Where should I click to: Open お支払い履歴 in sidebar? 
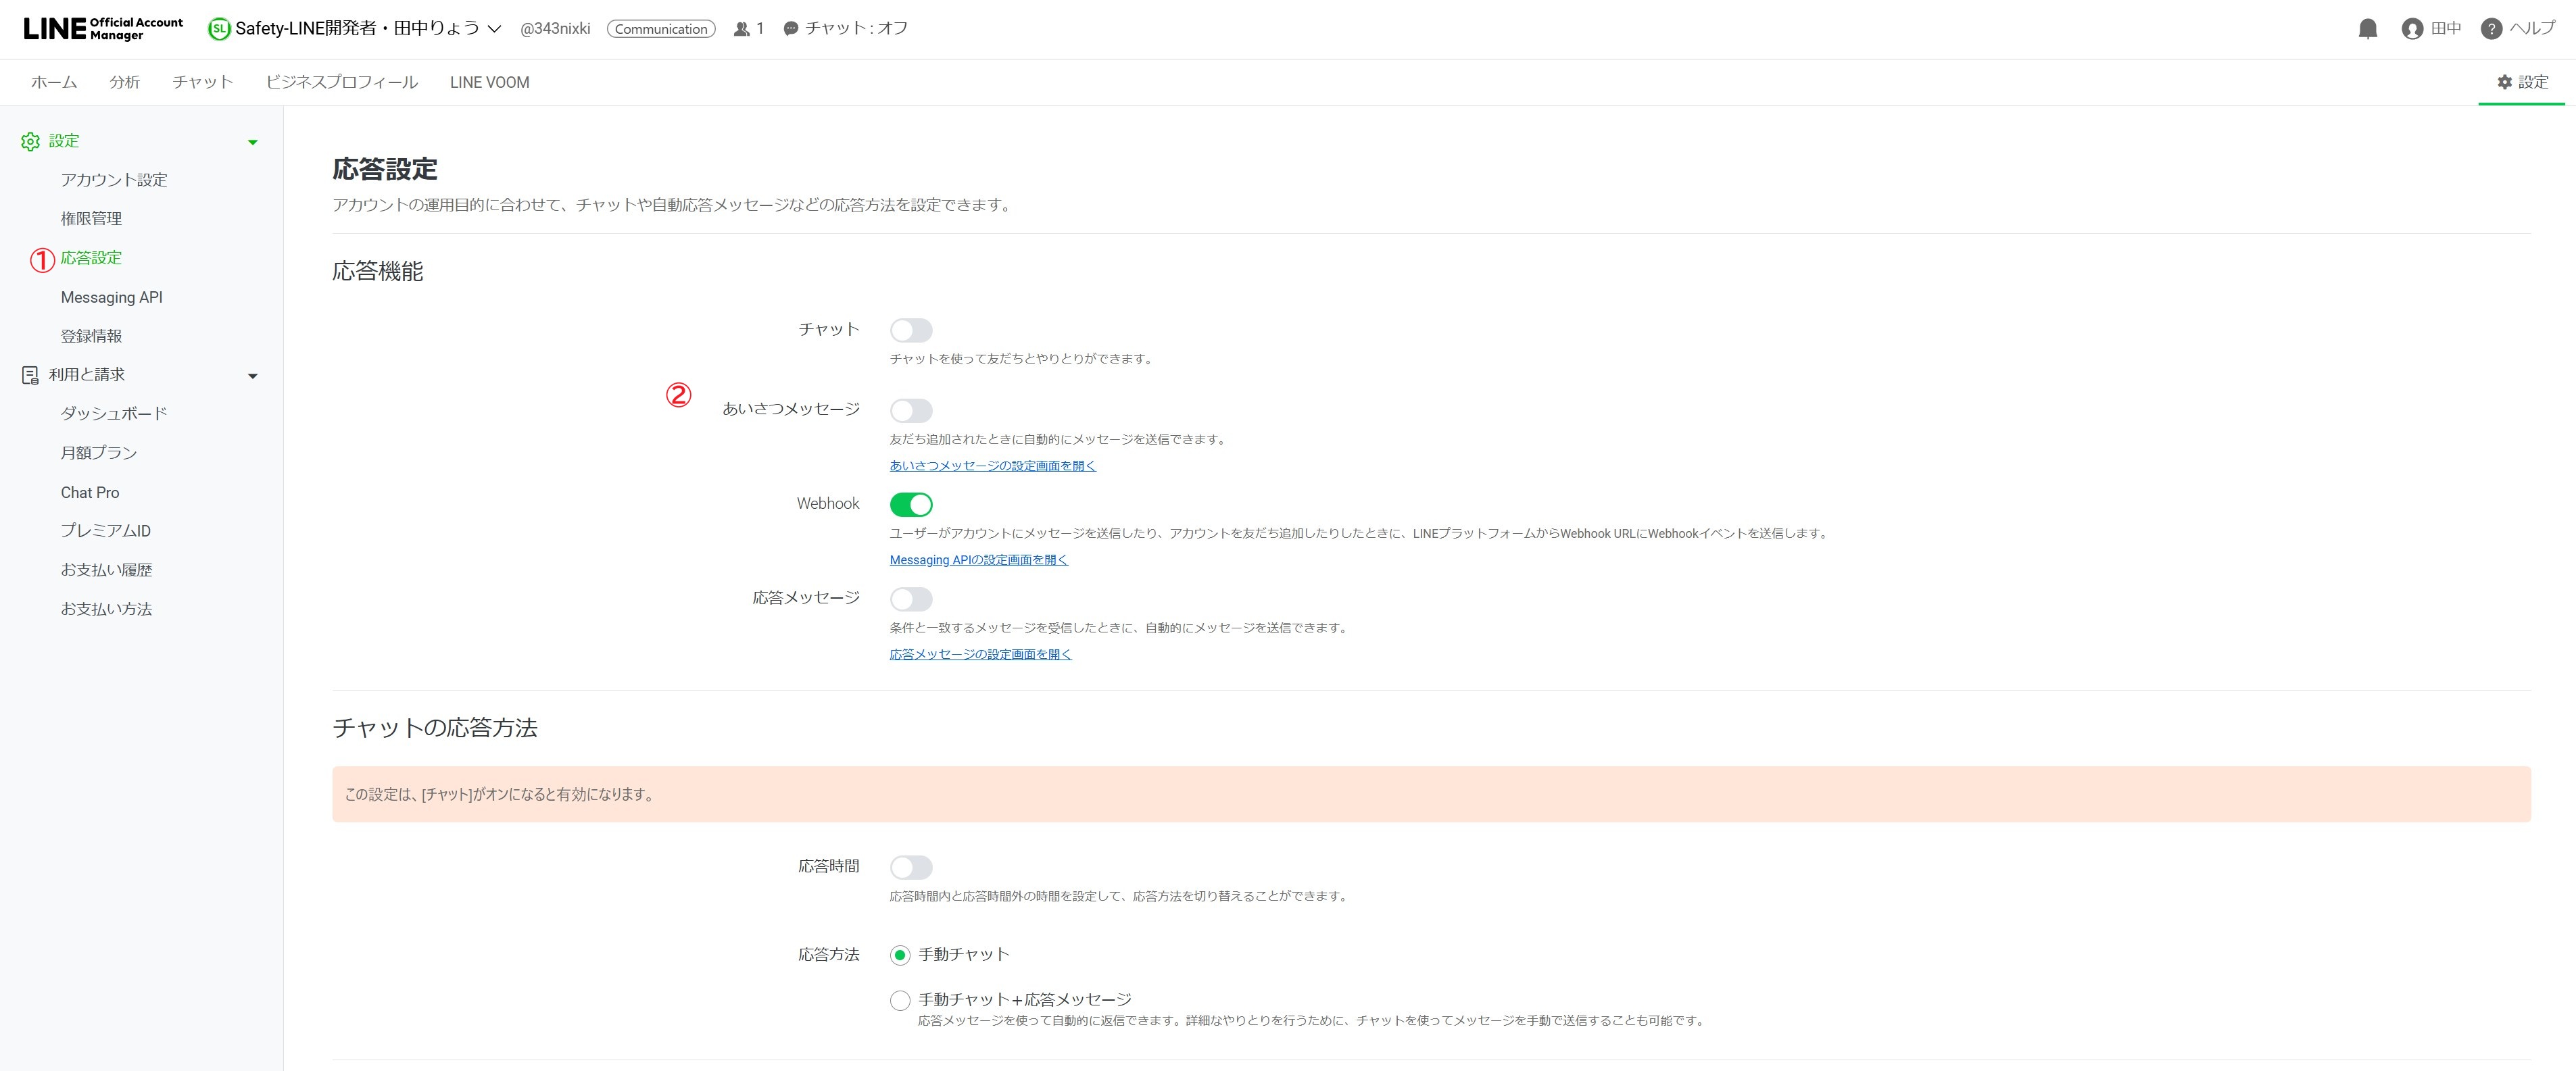tap(106, 570)
